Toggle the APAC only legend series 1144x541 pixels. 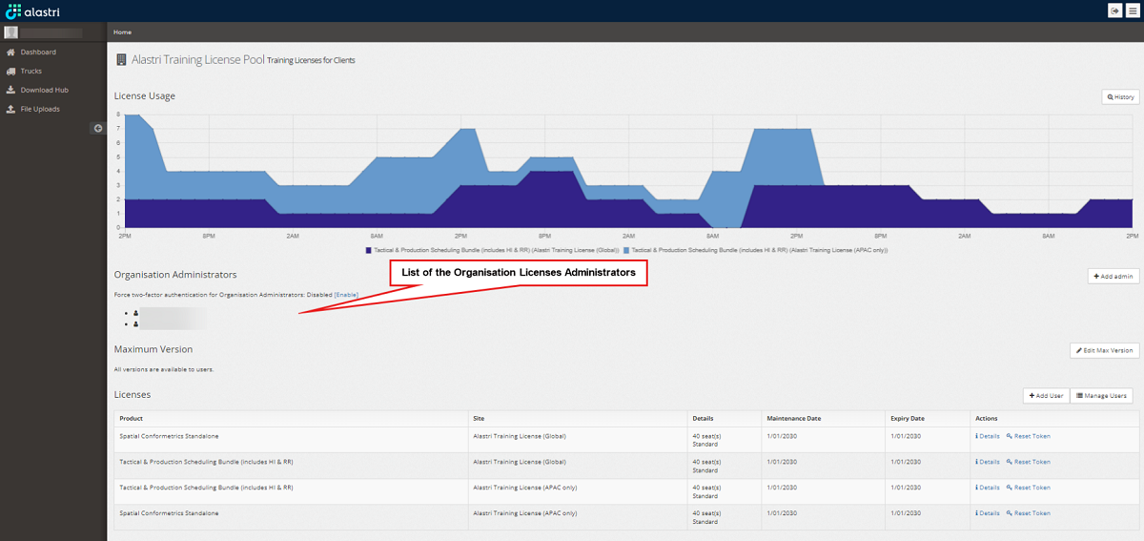point(759,250)
